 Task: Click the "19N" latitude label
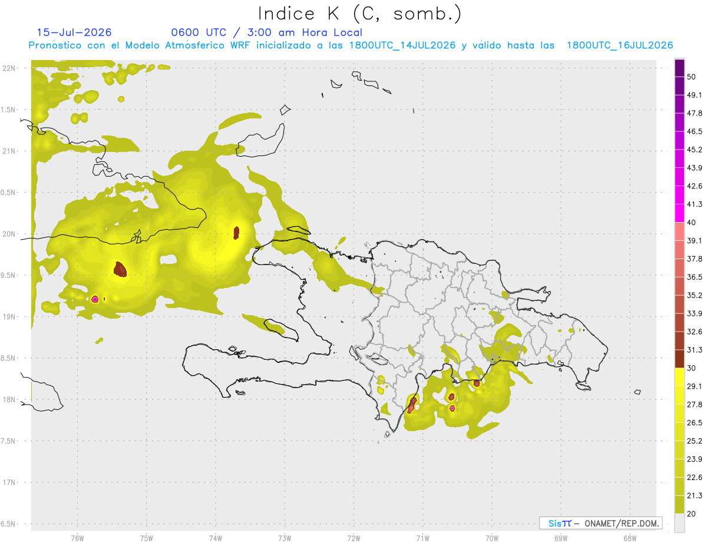point(10,317)
